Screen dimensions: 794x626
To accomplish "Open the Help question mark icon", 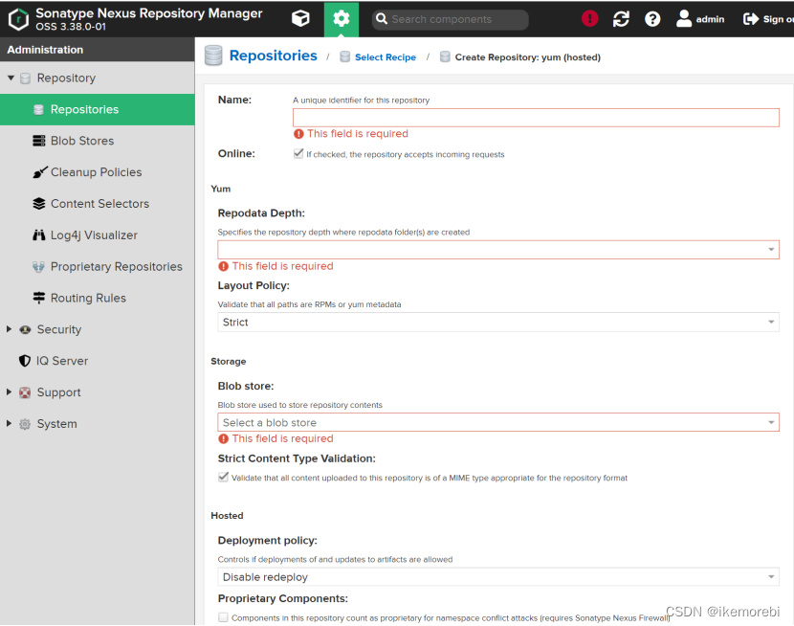I will click(652, 19).
